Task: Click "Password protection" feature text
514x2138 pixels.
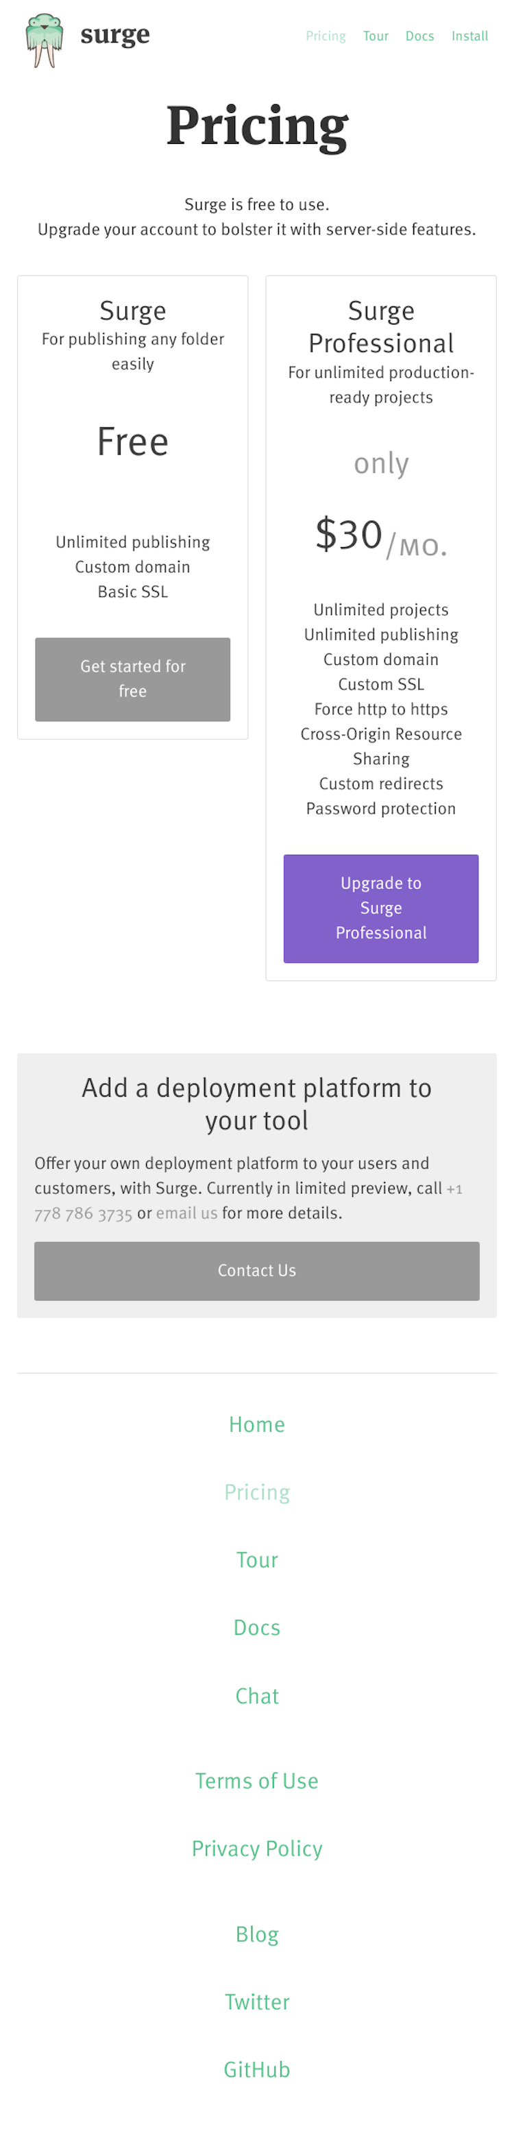Action: click(381, 808)
